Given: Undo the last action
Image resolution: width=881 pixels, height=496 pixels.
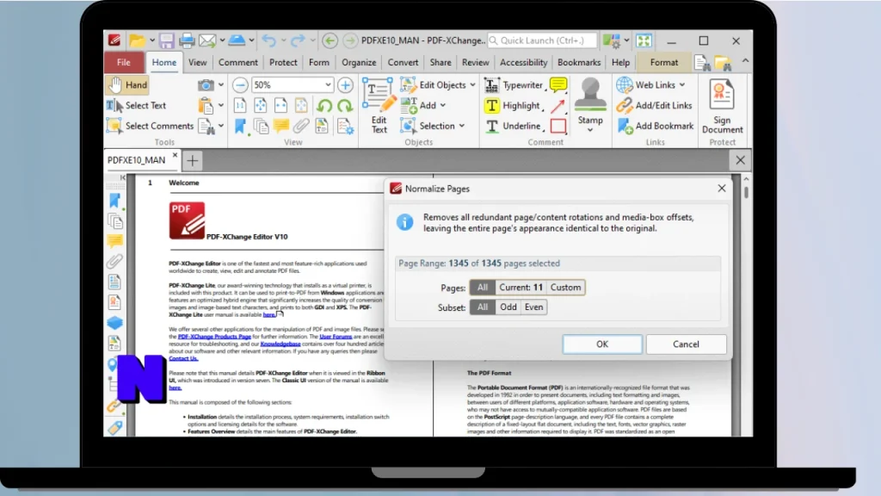Looking at the screenshot, I should (x=269, y=40).
